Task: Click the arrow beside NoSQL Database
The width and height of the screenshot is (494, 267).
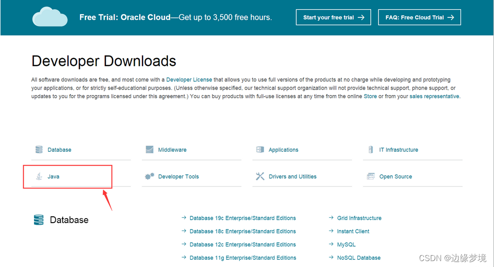Action: tap(331, 257)
